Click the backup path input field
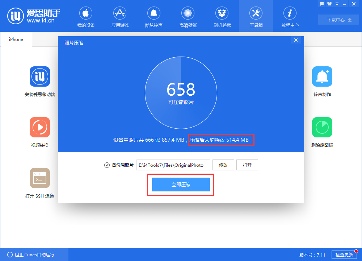The height and width of the screenshot is (261, 362). point(173,165)
